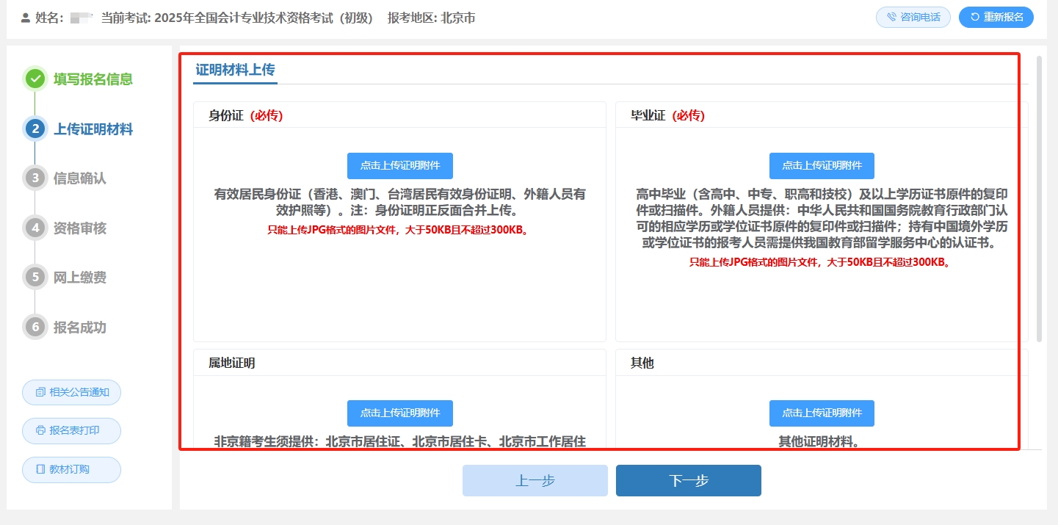Select step 2 icon 上传证明材料
1058x525 pixels.
[35, 129]
